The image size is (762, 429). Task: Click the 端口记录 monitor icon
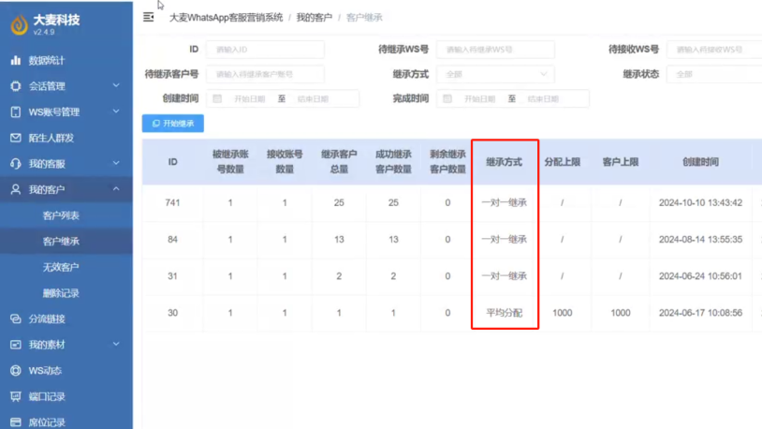16,396
